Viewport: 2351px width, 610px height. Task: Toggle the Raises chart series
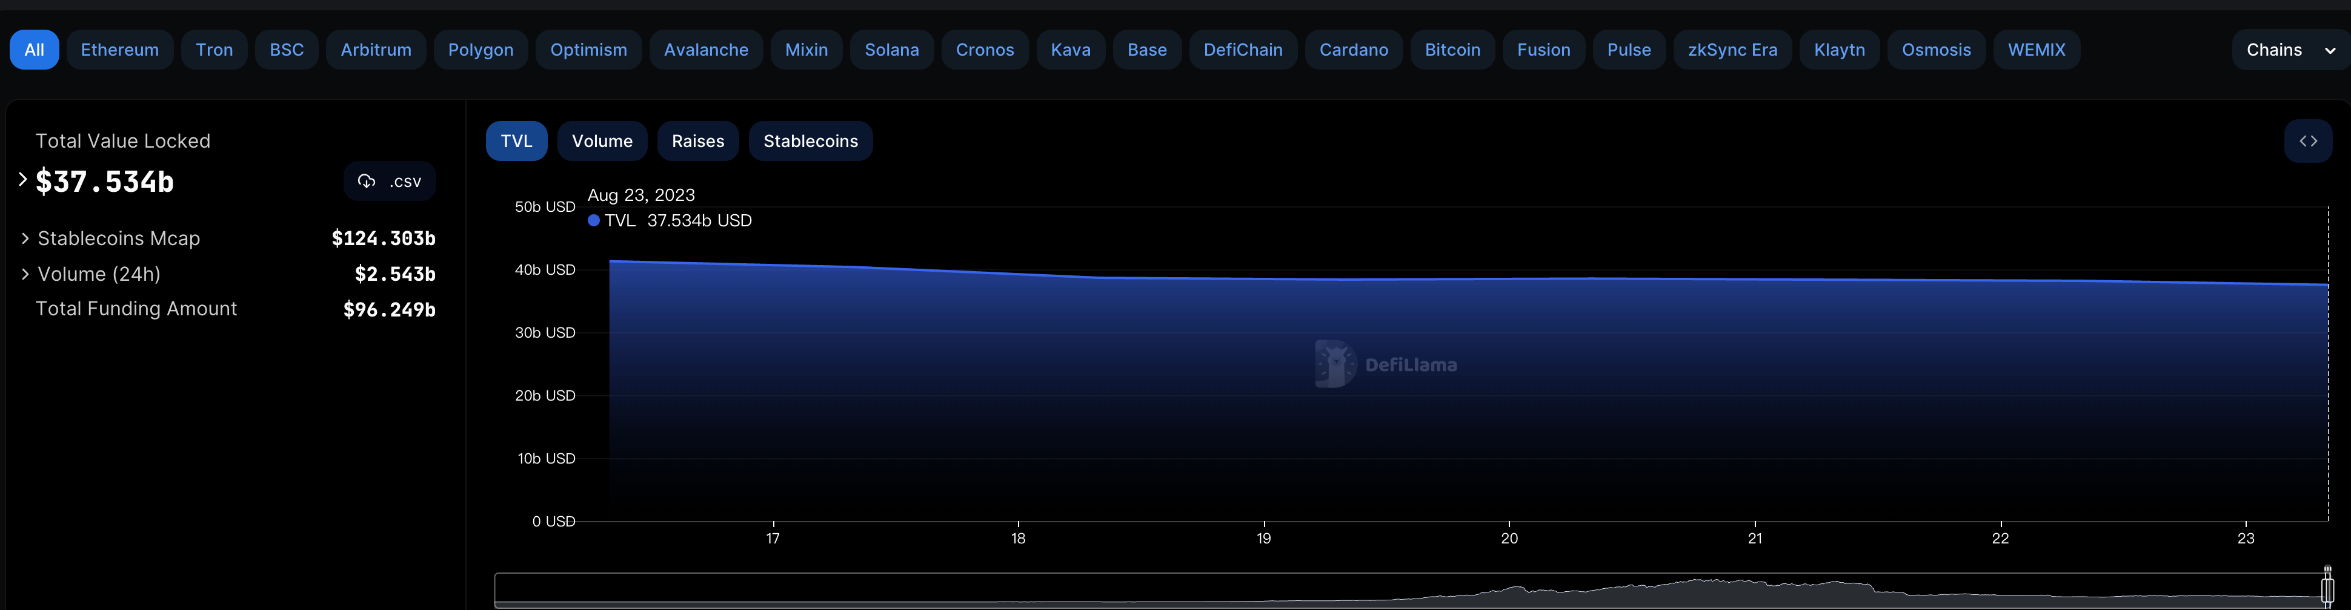pyautogui.click(x=698, y=142)
